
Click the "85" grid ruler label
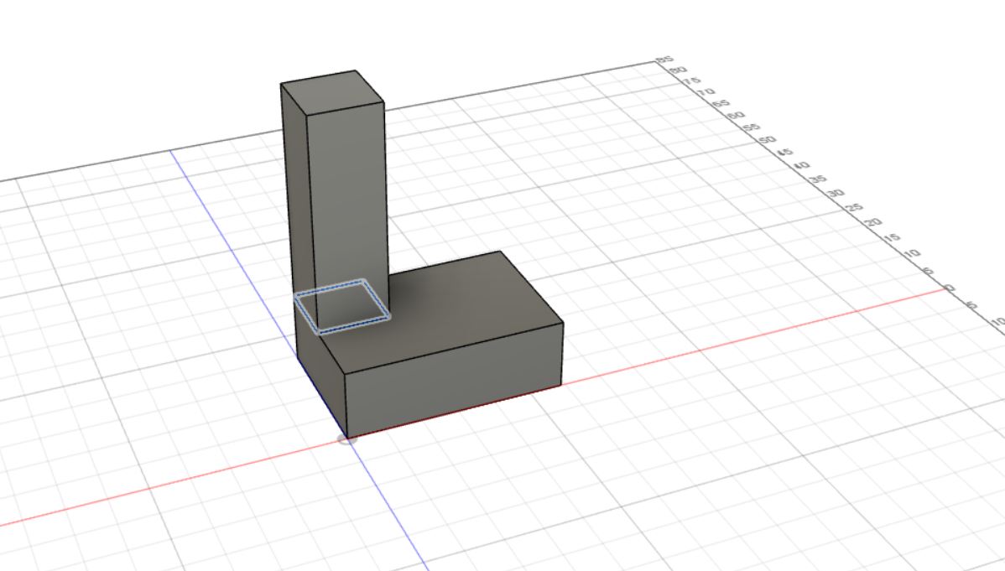pos(664,60)
